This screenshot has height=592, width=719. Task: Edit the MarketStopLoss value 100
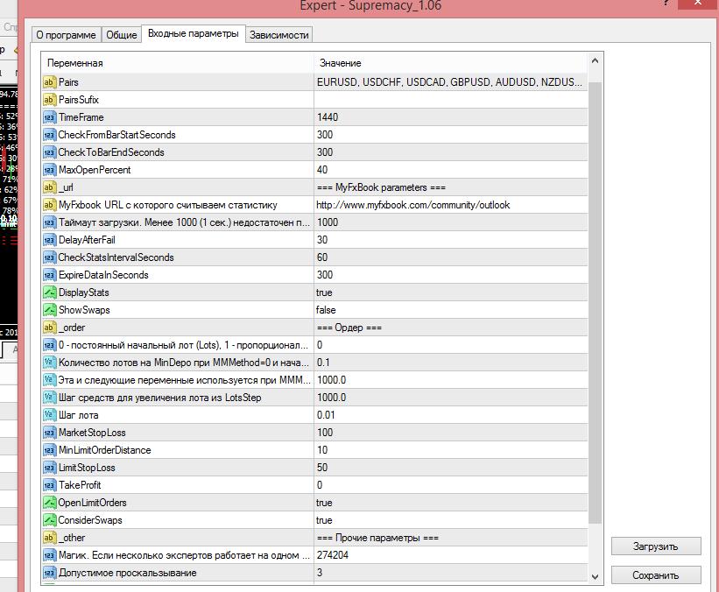[x=451, y=433]
